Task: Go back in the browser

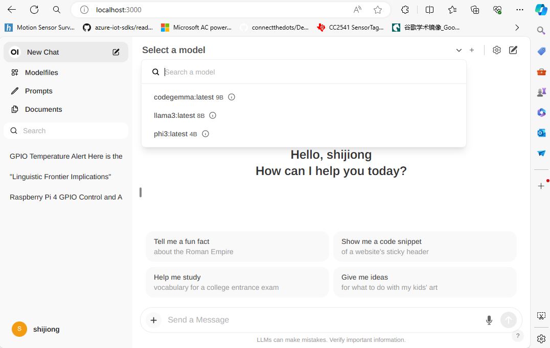Action: [x=12, y=10]
